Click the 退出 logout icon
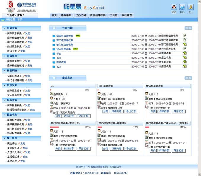The height and width of the screenshot is (176, 201). pos(191,7)
